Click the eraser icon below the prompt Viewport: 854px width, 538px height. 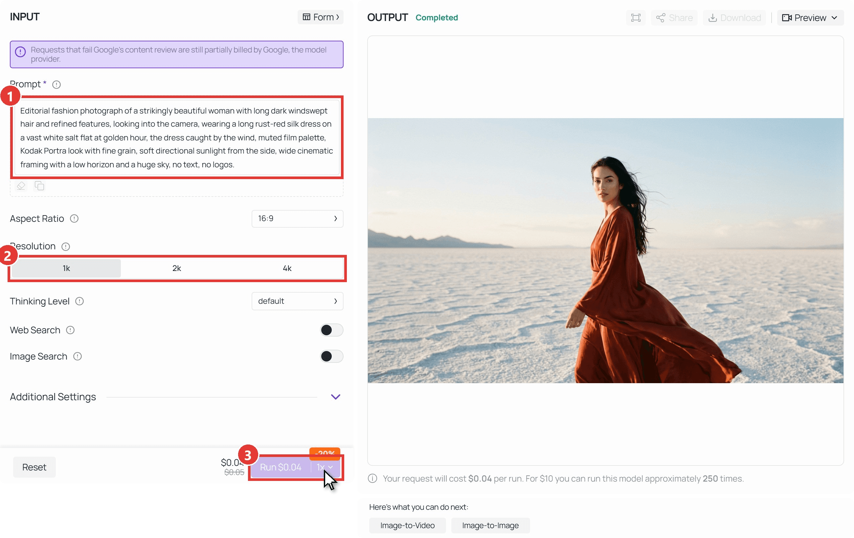point(21,186)
